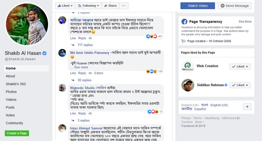Toggle the Liked button for Siddikur Rahman
This screenshot has height=141, width=262.
click(240, 85)
